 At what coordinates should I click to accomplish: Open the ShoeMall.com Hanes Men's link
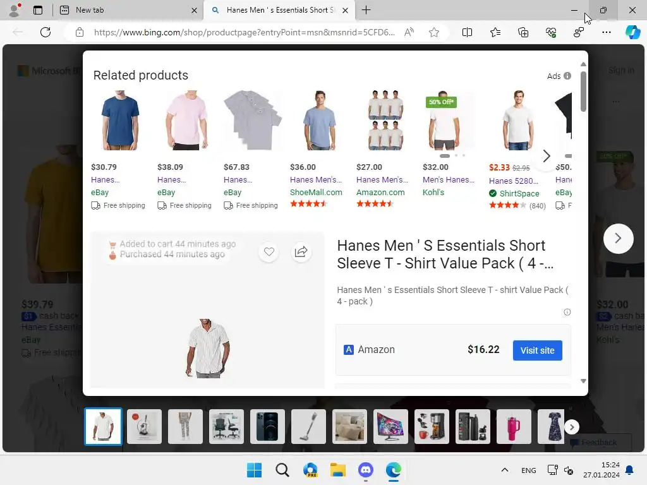pyautogui.click(x=316, y=180)
